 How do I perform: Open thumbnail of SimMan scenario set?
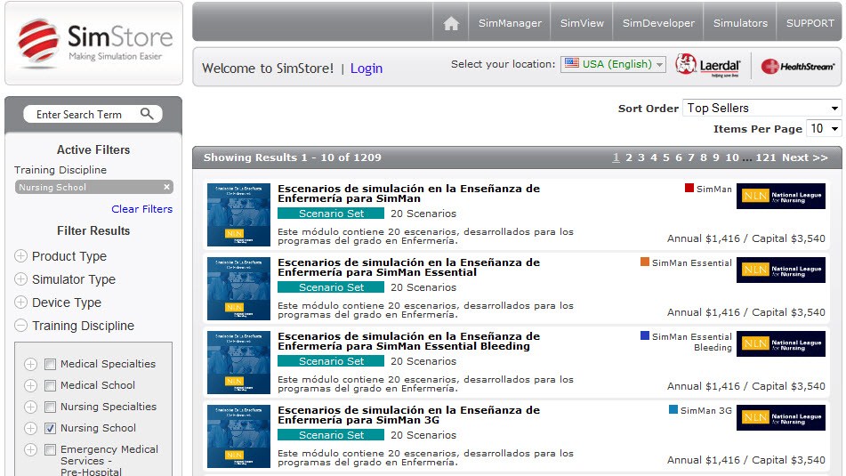tap(238, 214)
